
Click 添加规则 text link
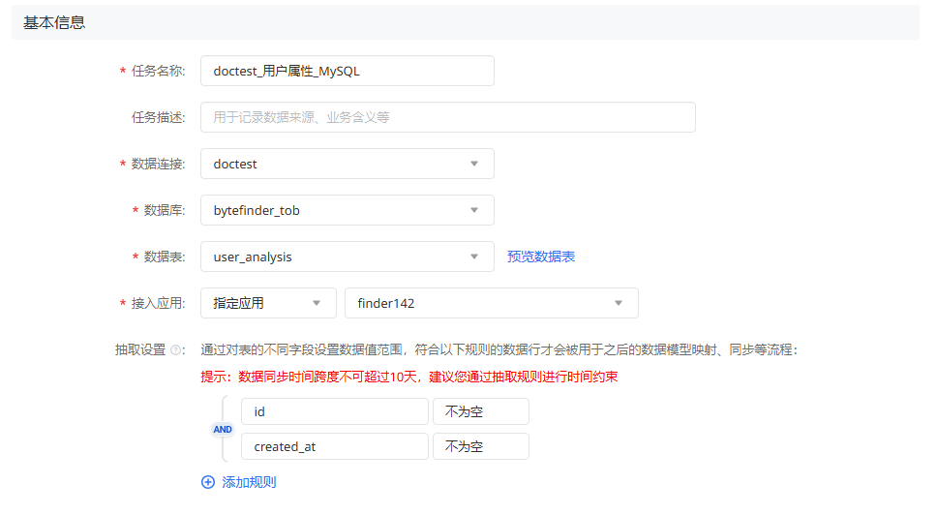point(249,482)
